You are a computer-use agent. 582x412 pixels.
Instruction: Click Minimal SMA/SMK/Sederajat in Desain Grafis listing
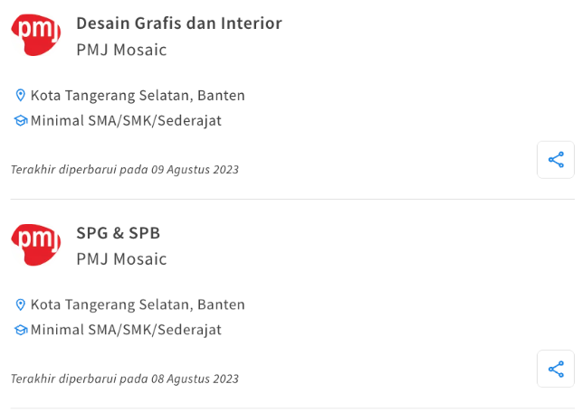[x=126, y=120]
